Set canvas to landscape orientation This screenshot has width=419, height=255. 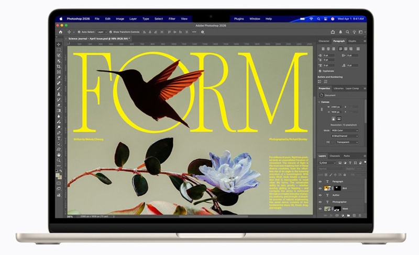click(339, 119)
